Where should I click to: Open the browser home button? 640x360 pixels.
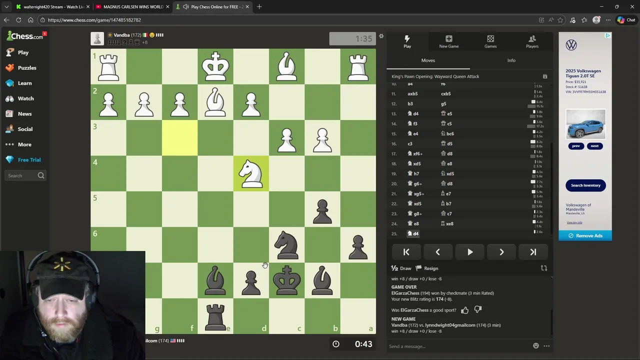pos(30,20)
